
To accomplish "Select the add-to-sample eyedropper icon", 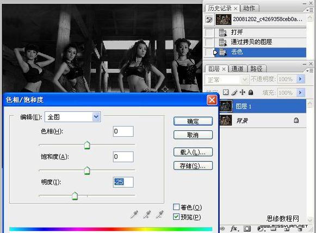I will [x=147, y=215].
